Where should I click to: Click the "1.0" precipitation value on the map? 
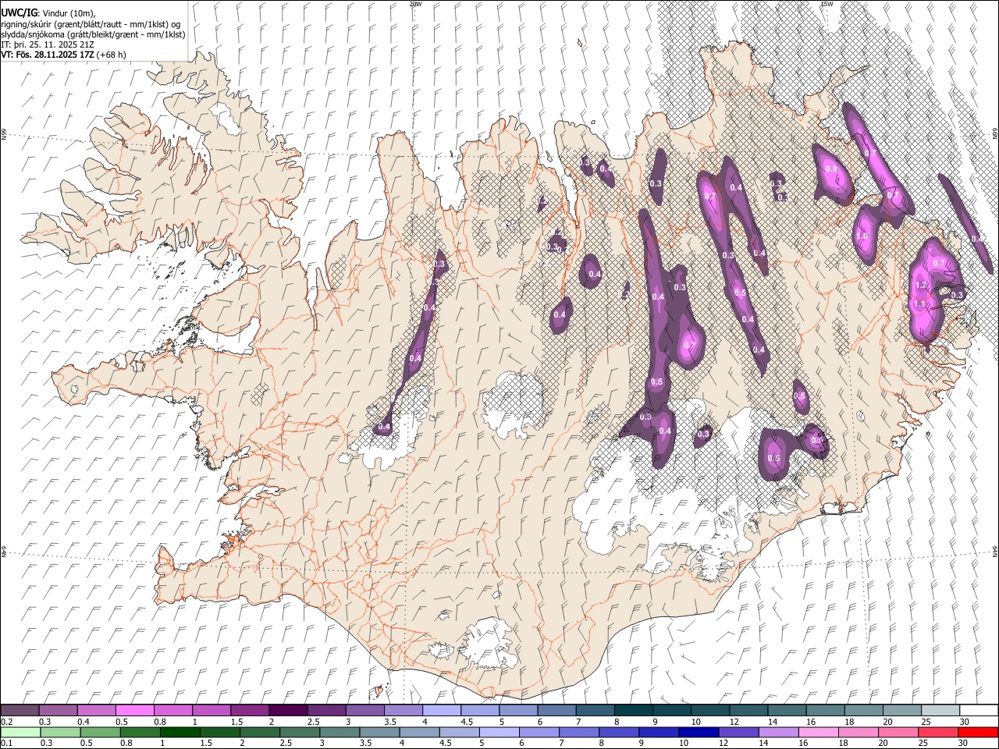(x=862, y=236)
